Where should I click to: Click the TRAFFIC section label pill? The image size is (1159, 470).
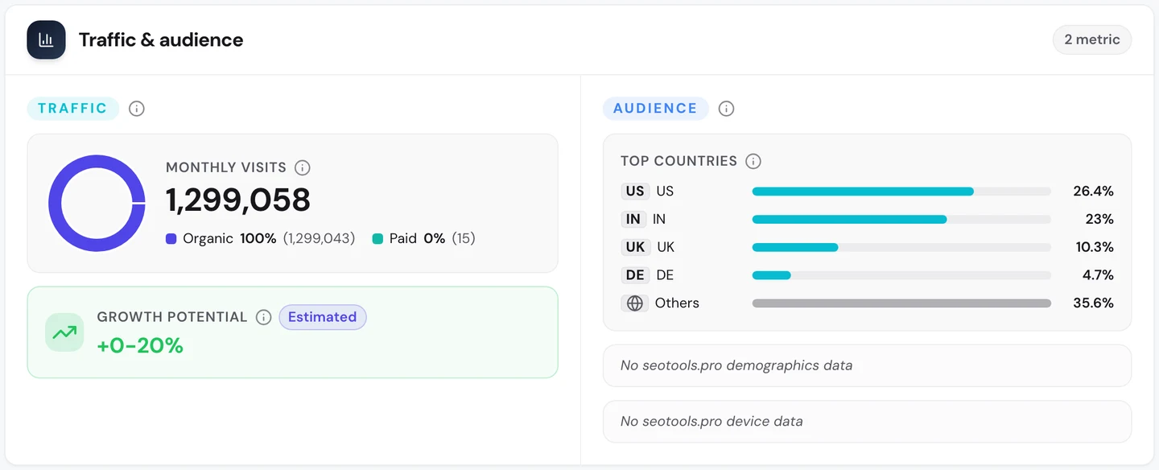click(x=72, y=109)
